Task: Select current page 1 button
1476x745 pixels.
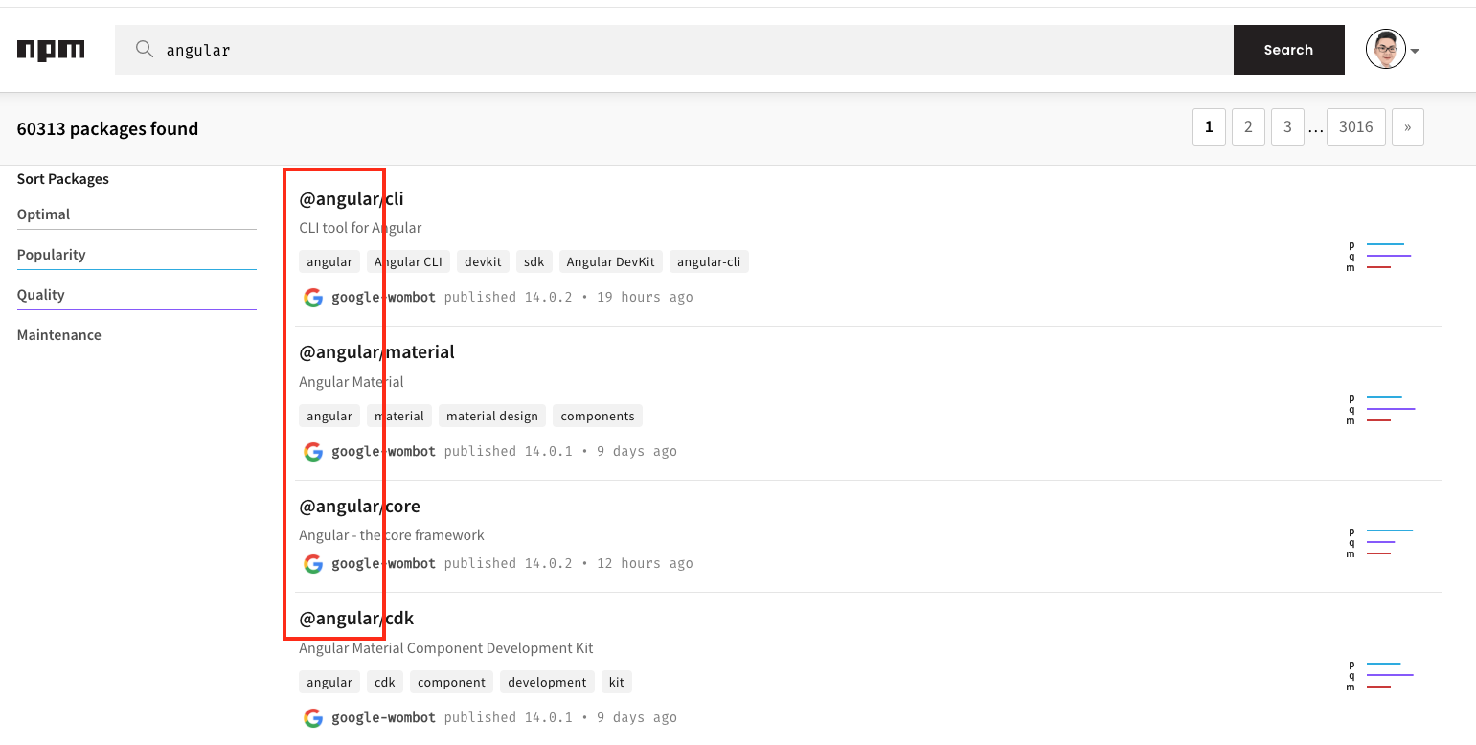Action: (x=1209, y=126)
